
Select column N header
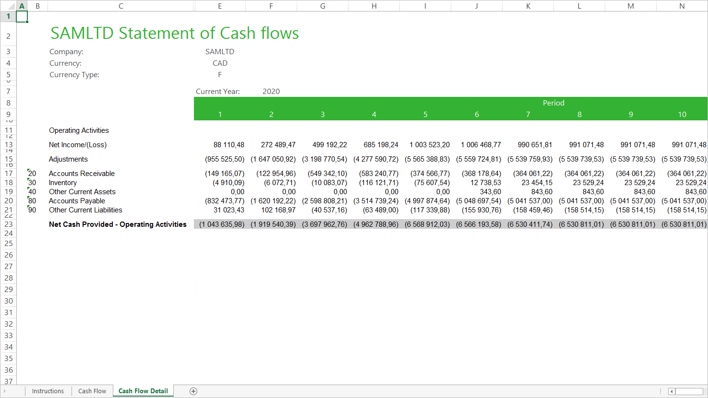coord(682,6)
